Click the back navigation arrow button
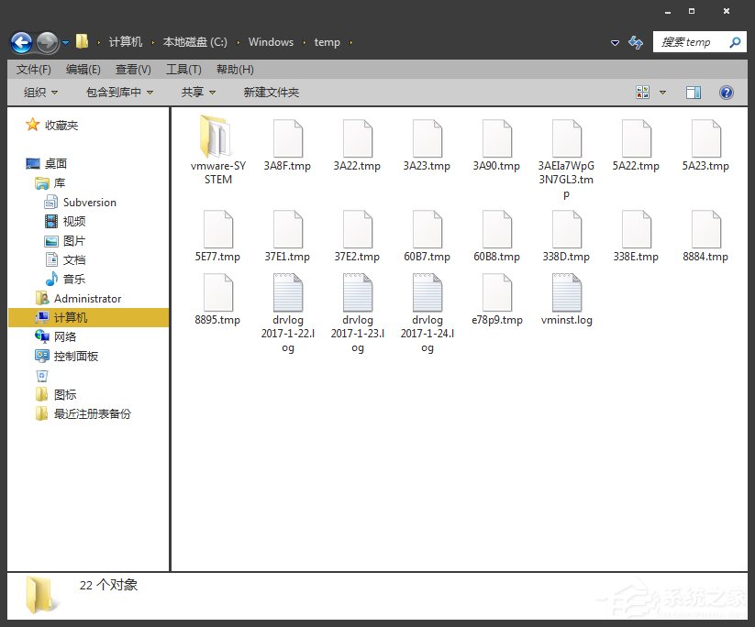 (x=20, y=42)
